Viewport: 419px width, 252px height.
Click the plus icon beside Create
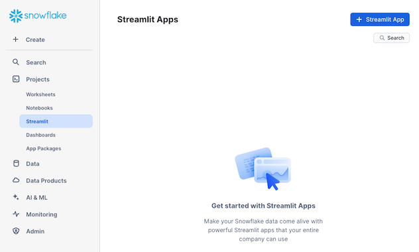point(15,40)
